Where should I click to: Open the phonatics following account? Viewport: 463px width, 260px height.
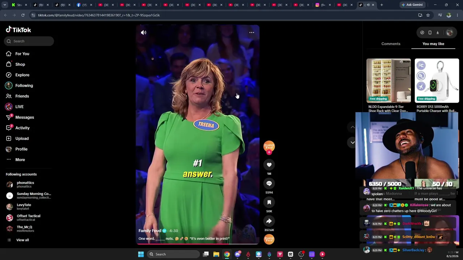[25, 185]
